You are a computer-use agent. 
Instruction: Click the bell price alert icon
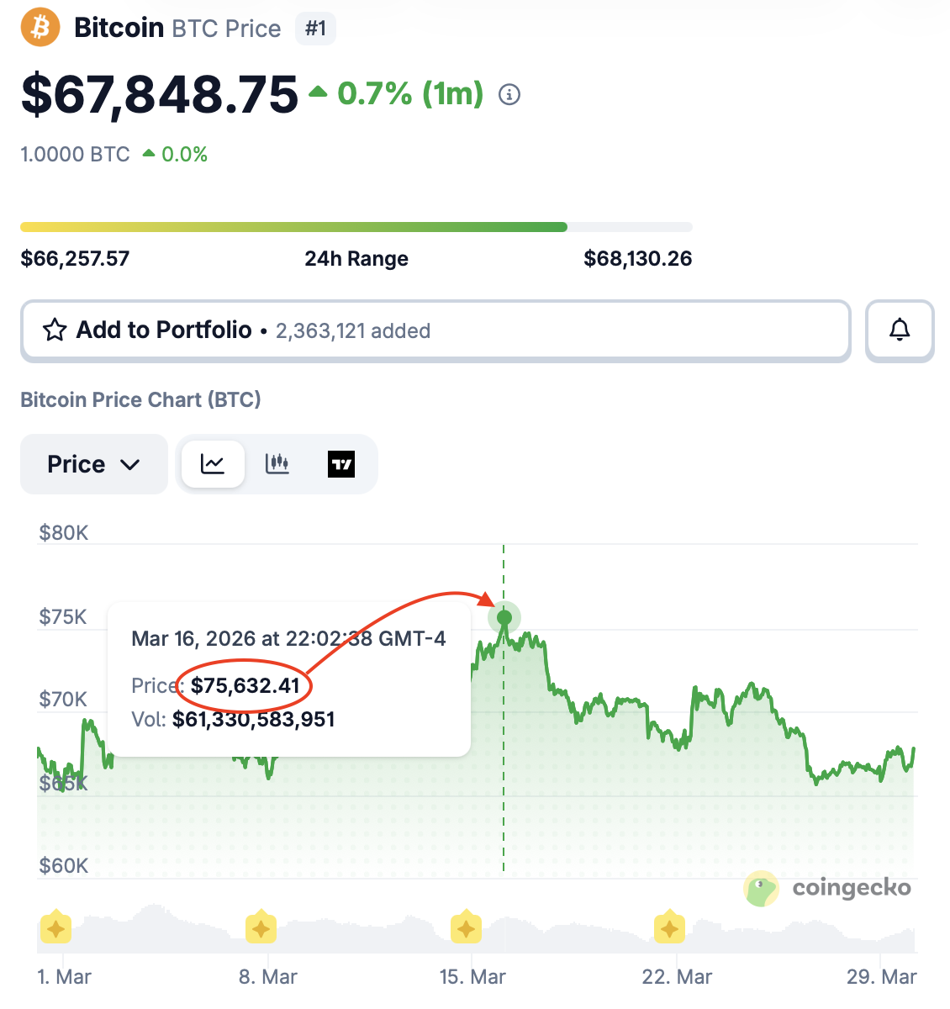(x=900, y=330)
